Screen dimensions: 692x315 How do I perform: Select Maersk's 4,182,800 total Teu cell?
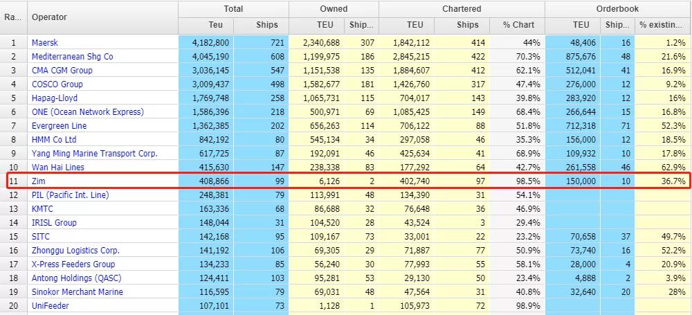point(206,43)
